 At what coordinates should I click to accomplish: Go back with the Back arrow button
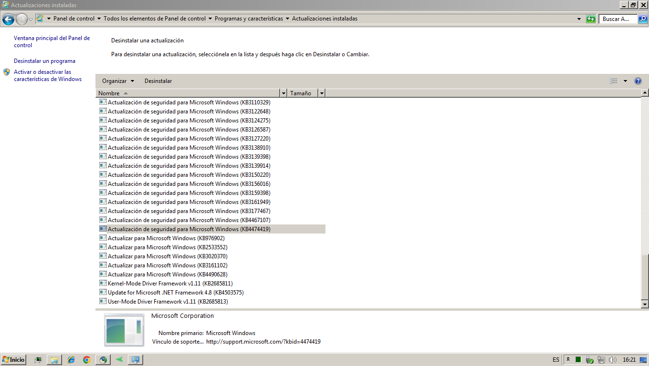8,19
